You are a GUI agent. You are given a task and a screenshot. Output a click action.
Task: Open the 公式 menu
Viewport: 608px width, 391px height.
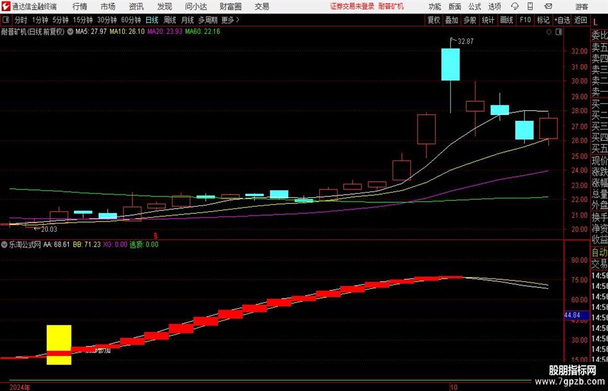pyautogui.click(x=475, y=6)
